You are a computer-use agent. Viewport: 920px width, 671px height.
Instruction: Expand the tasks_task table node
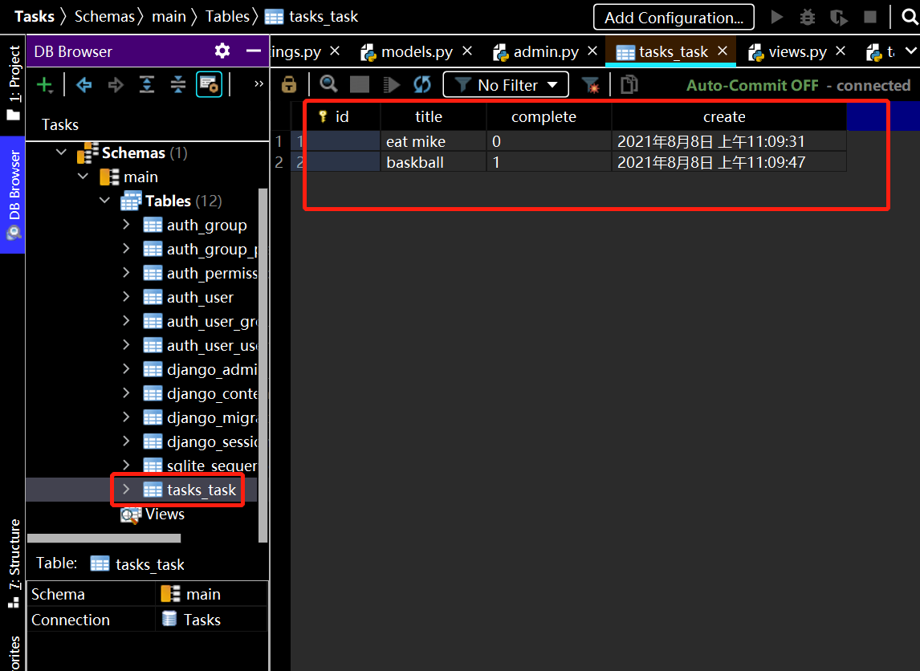(125, 489)
